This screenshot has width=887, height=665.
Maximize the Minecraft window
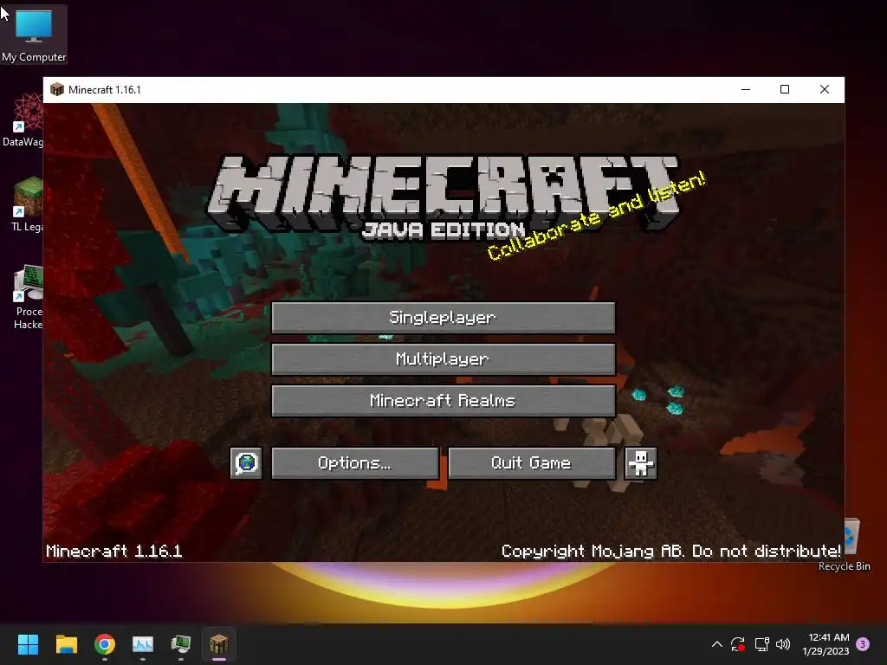point(785,89)
